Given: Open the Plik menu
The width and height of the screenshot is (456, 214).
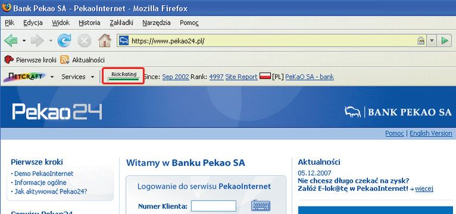Looking at the screenshot, I should (x=10, y=23).
